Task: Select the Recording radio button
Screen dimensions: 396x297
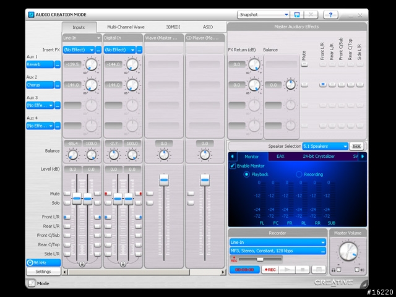Action: [299, 174]
